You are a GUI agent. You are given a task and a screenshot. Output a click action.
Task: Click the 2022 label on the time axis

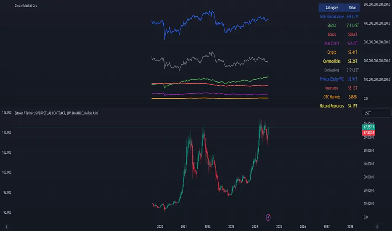(207, 226)
